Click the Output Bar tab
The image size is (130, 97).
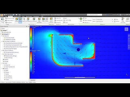[33, 80]
